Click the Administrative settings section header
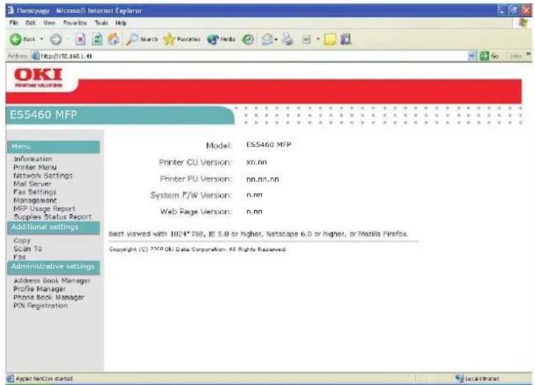535x385 pixels. click(54, 267)
